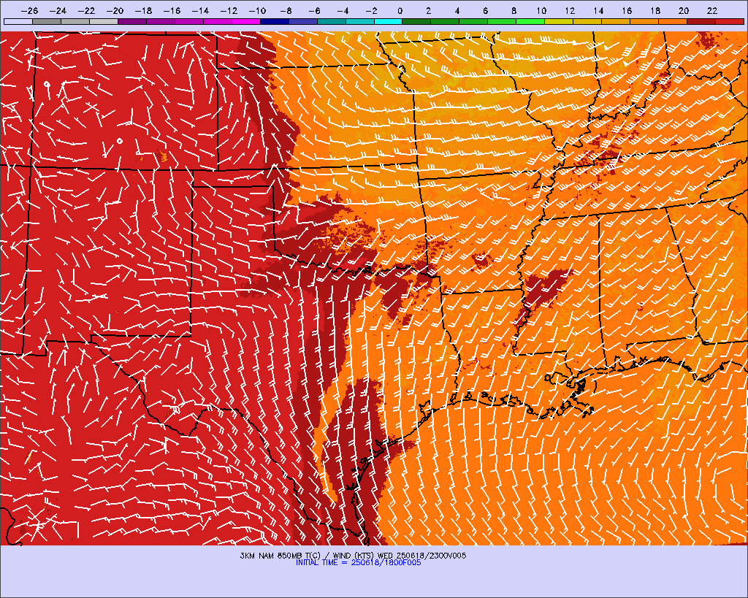Click the 14 scale label
Image resolution: width=748 pixels, height=598 pixels.
pyautogui.click(x=598, y=10)
